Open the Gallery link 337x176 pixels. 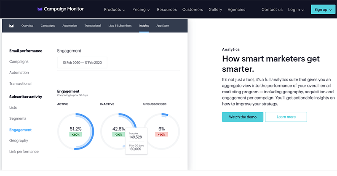click(215, 9)
